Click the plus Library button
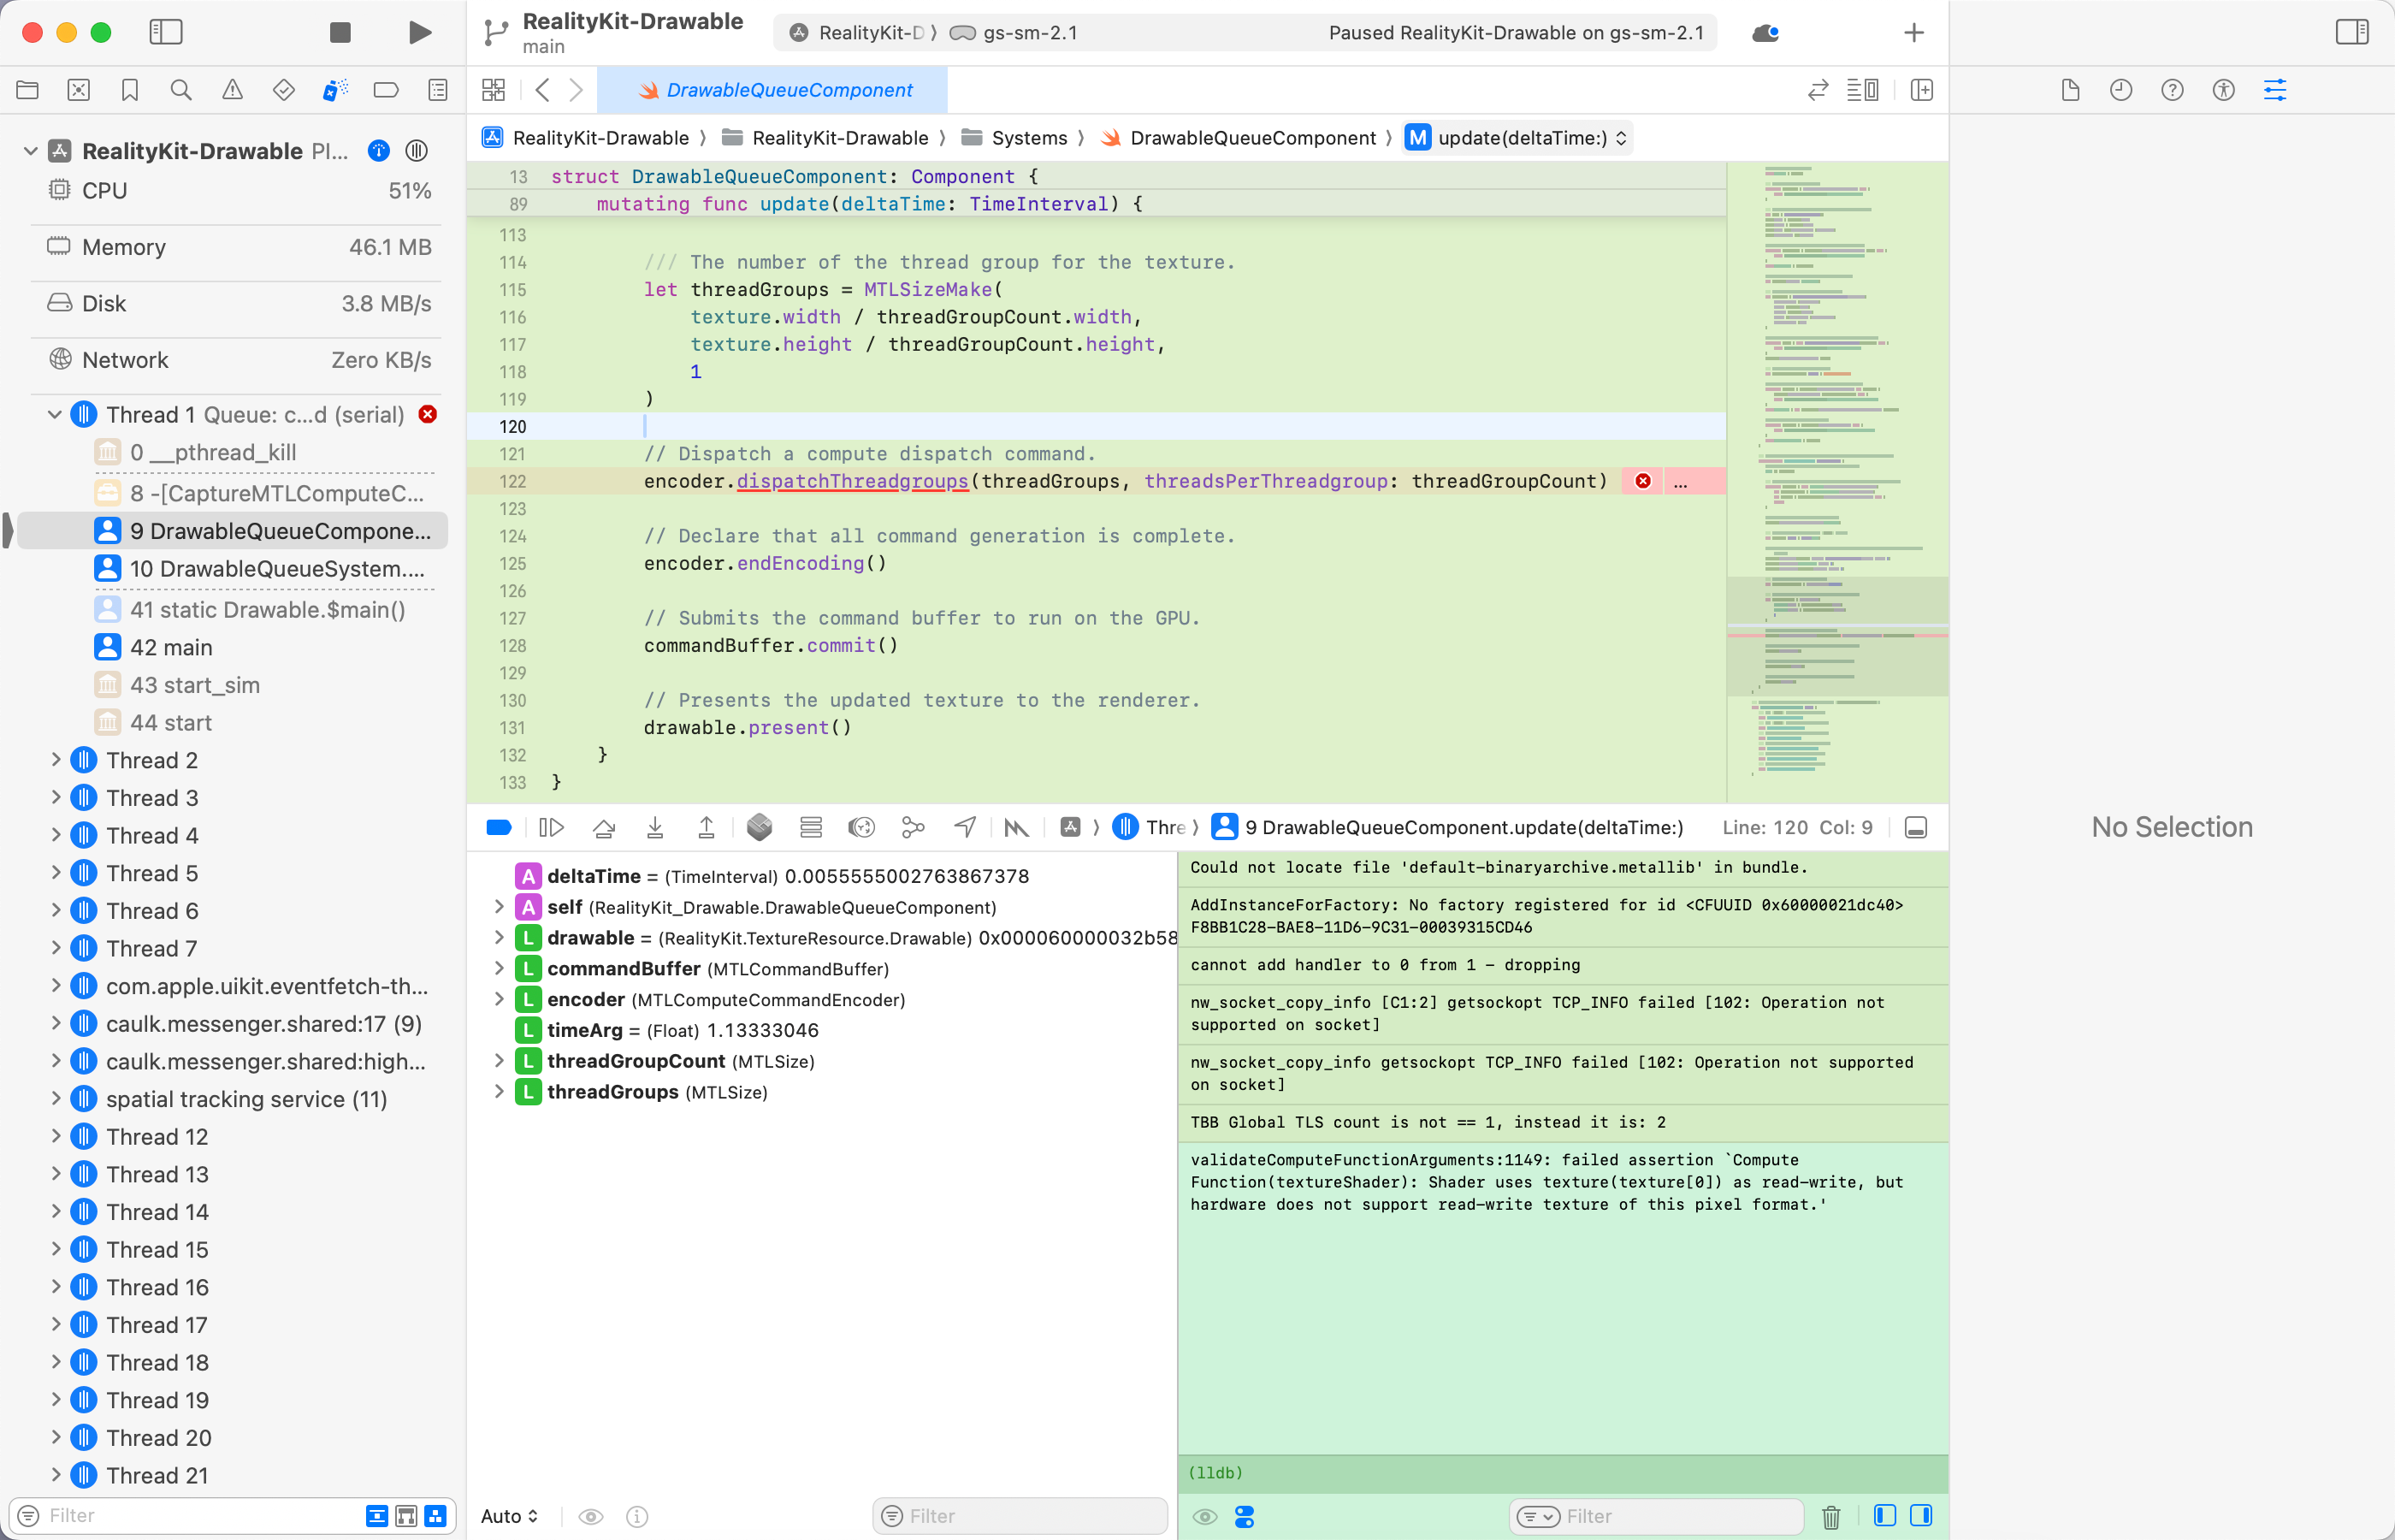 coord(1913,33)
